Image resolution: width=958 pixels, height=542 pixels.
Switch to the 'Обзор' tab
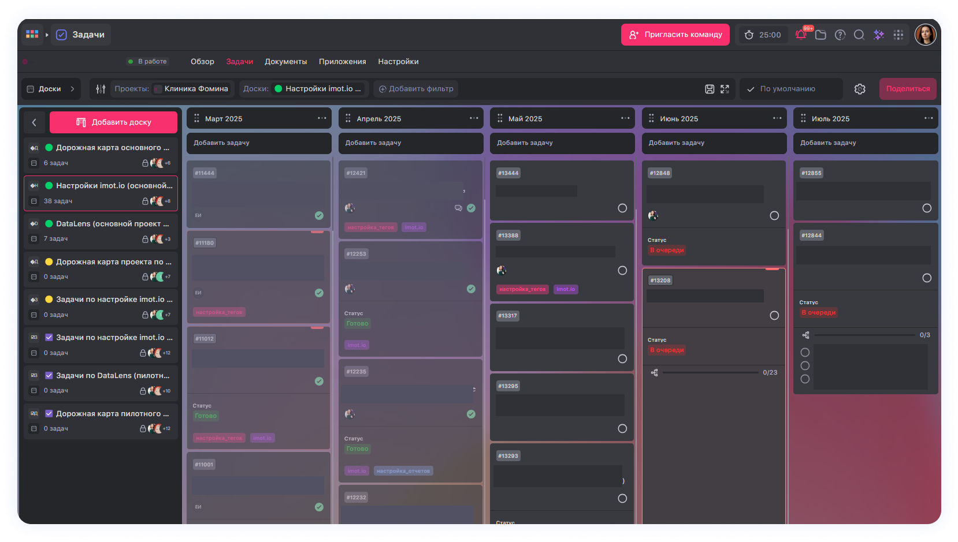[202, 62]
